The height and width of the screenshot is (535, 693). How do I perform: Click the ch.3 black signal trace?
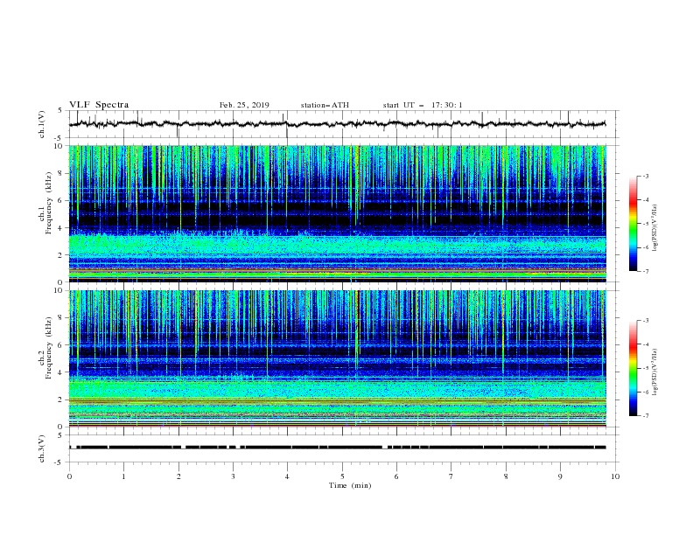pyautogui.click(x=337, y=448)
